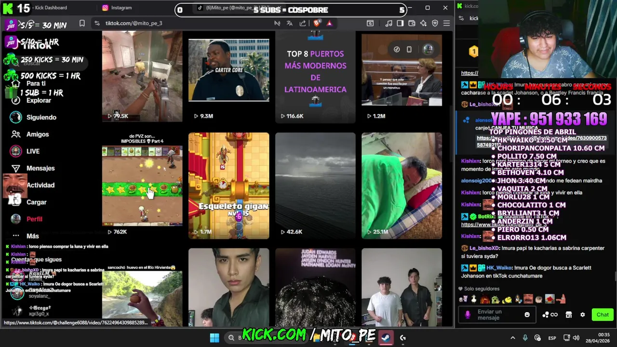The image size is (617, 347).
Task: Click the HK_Waiko username in Kick chat
Action: (499, 267)
